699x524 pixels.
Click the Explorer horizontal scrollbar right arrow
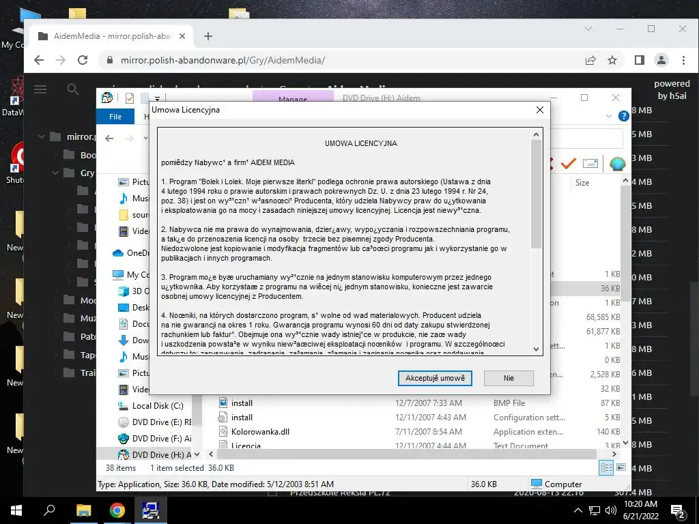614,454
